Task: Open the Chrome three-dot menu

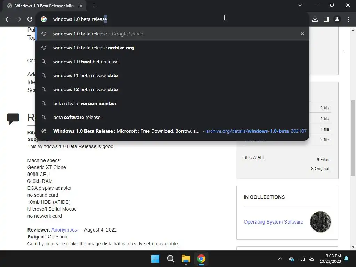Action: [348, 19]
